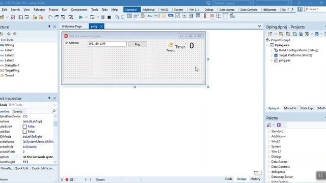Screen dimensions: 326x183
Task: Pin the Structure panel
Action: [49, 27]
